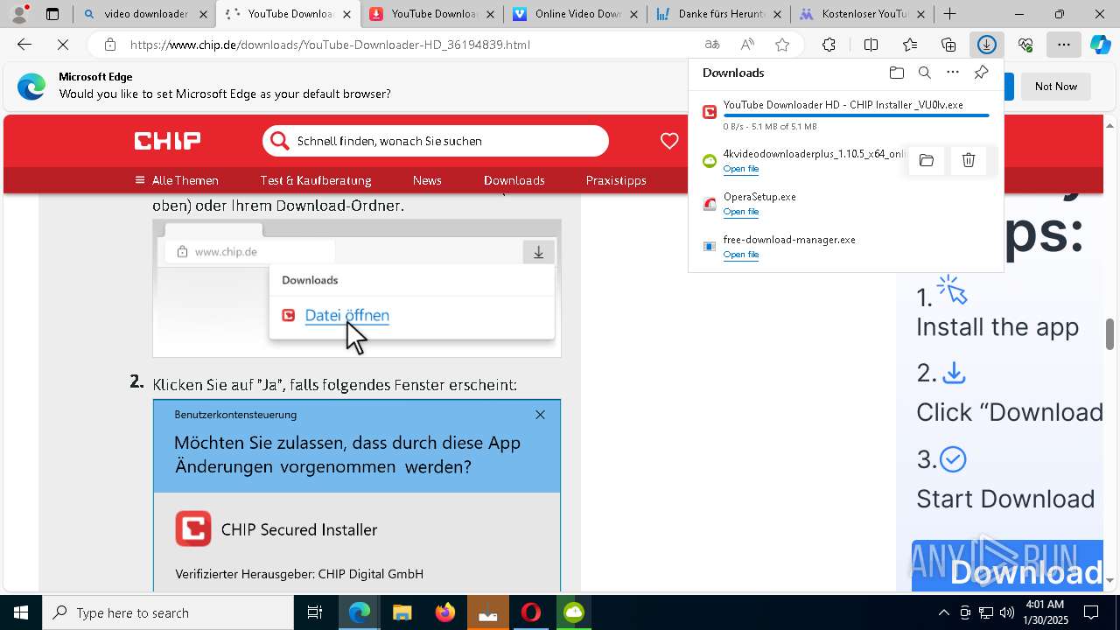Screen dimensions: 1120x630
Task: Open the notification center icon
Action: (1092, 612)
